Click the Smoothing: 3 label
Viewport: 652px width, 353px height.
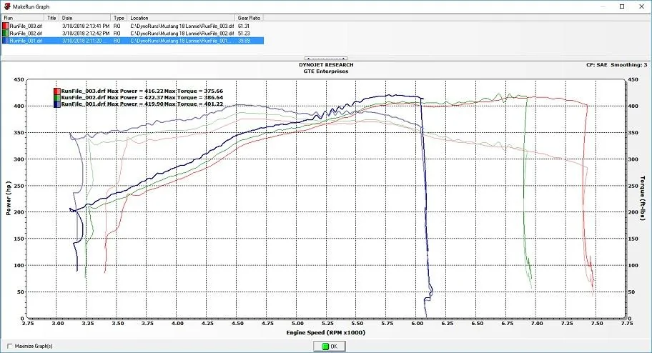click(628, 65)
